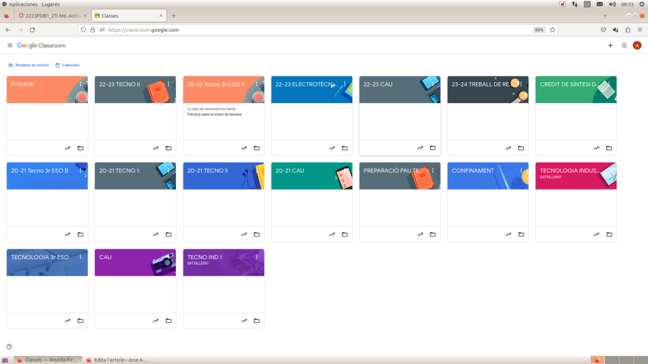Open the 22-23 ELECTROTÈCNIA class title
The image size is (648, 364).
click(x=304, y=84)
